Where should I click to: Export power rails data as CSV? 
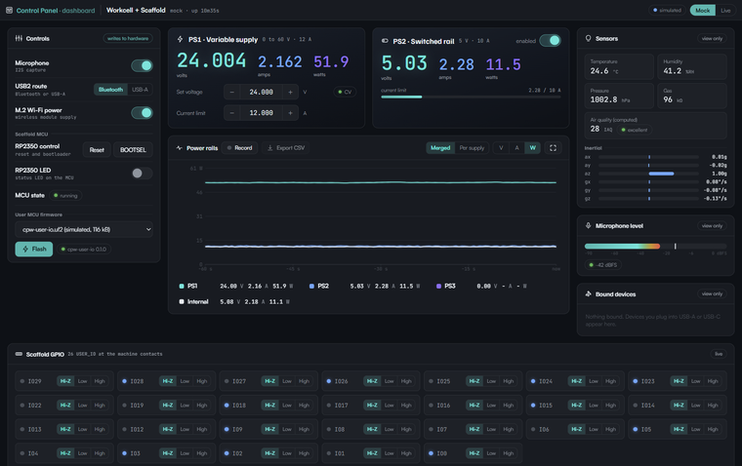(x=286, y=148)
